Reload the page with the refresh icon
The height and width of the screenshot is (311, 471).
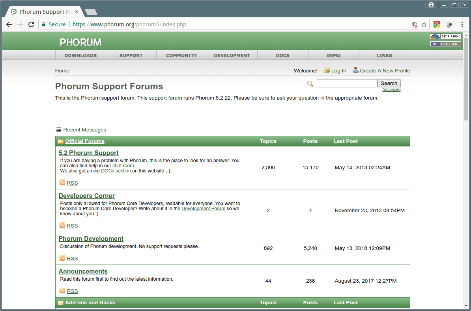coord(32,24)
